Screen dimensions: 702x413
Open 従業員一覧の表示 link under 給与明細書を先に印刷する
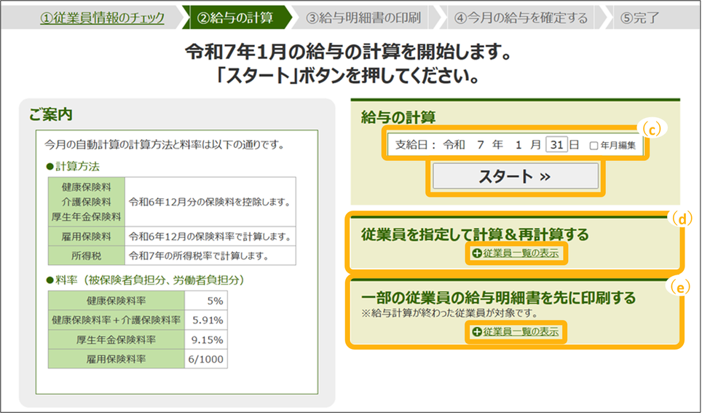click(521, 331)
